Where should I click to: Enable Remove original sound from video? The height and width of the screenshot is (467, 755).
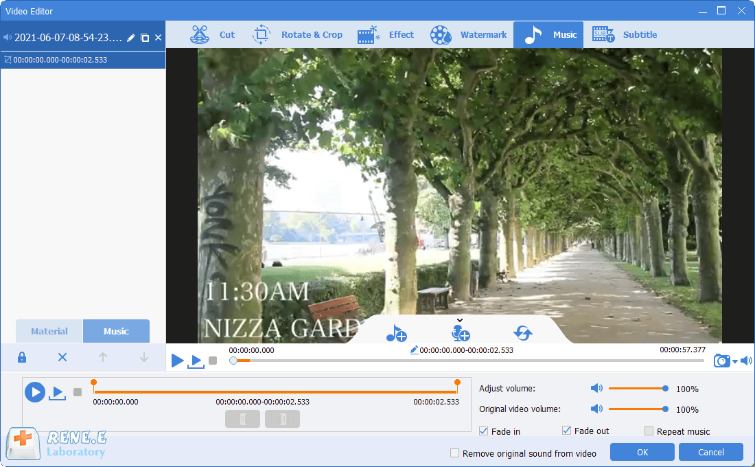coord(454,453)
